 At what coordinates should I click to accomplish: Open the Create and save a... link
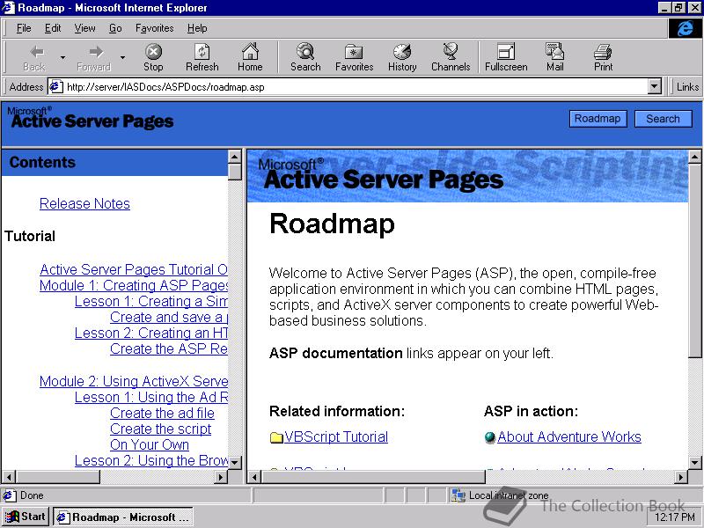(x=169, y=317)
